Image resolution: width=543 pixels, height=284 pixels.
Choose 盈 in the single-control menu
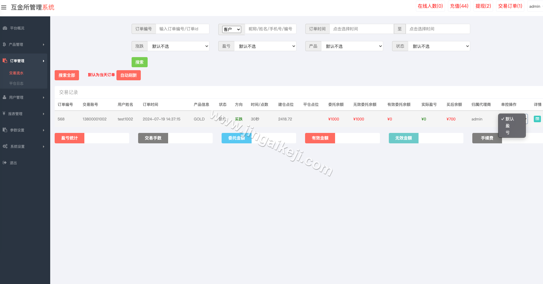(507, 126)
